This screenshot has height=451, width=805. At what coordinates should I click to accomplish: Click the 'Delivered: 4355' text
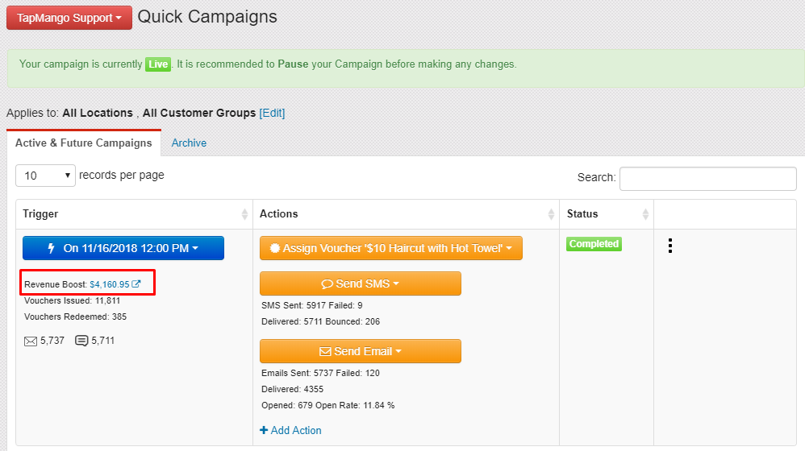click(x=292, y=390)
